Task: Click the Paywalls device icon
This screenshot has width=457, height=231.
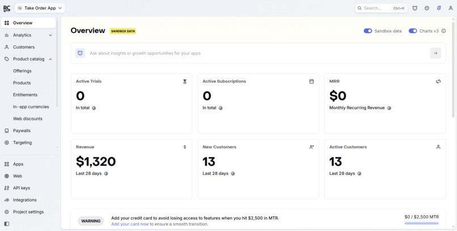Action: tap(7, 131)
